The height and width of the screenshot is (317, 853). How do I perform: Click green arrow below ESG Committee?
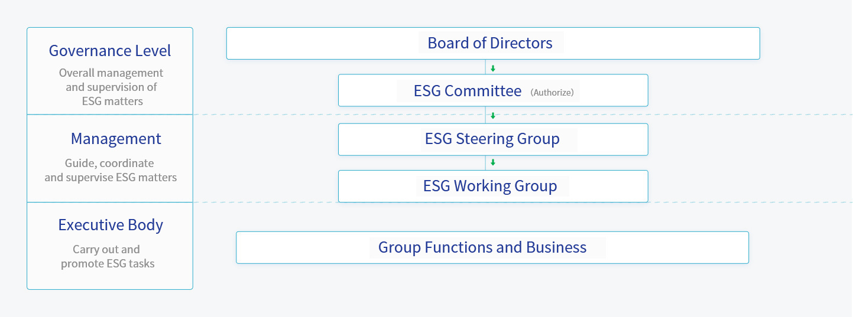pos(493,116)
